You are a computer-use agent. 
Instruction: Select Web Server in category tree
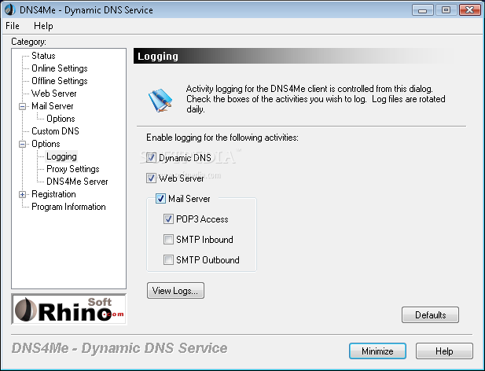pyautogui.click(x=53, y=94)
